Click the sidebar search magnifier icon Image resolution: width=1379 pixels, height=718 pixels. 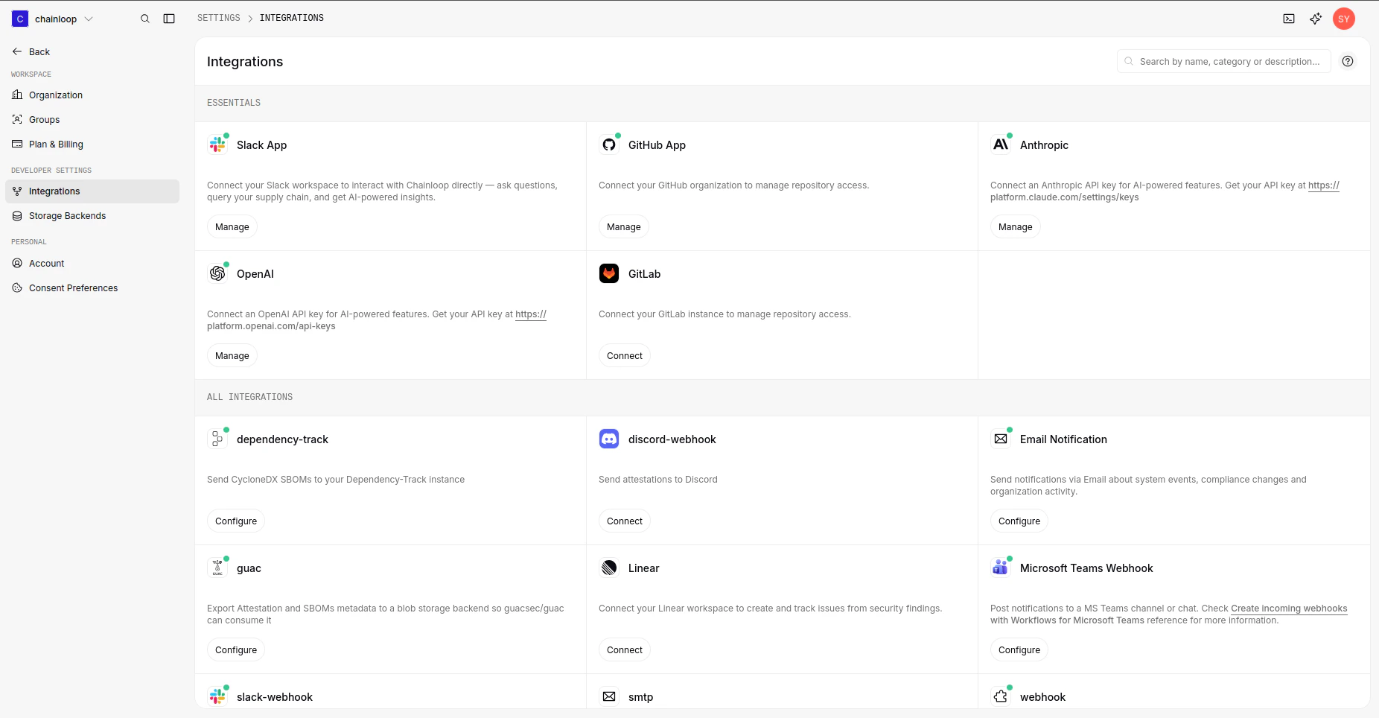click(x=145, y=19)
